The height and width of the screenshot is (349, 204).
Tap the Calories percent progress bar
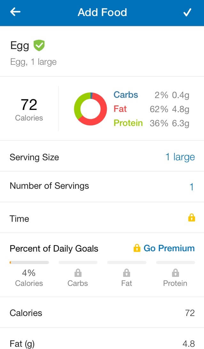[29, 262]
